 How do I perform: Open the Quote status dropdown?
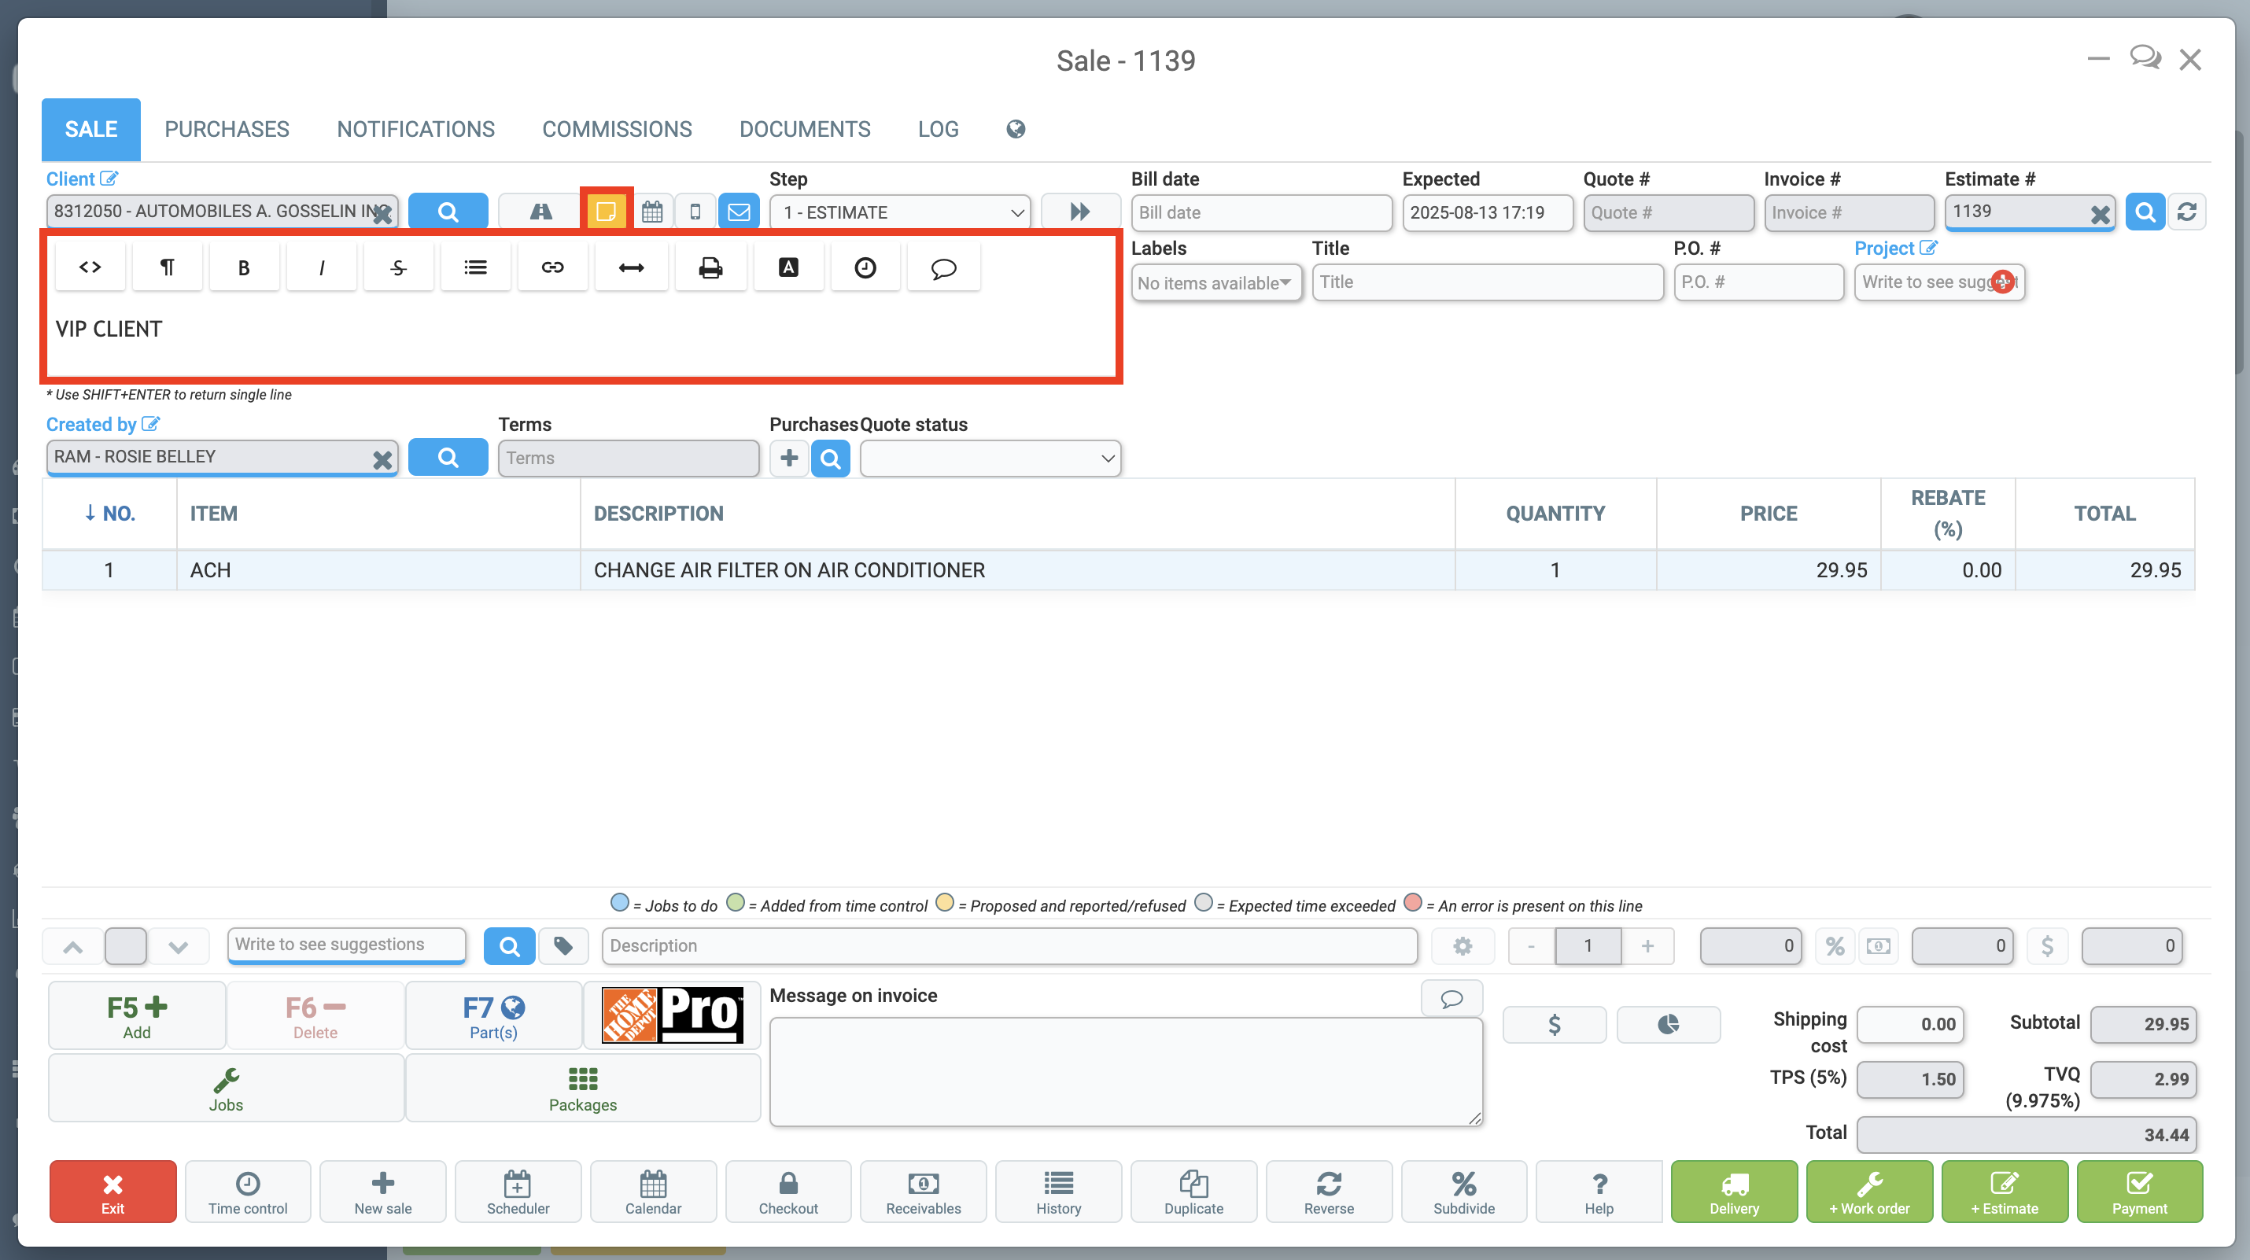click(990, 459)
